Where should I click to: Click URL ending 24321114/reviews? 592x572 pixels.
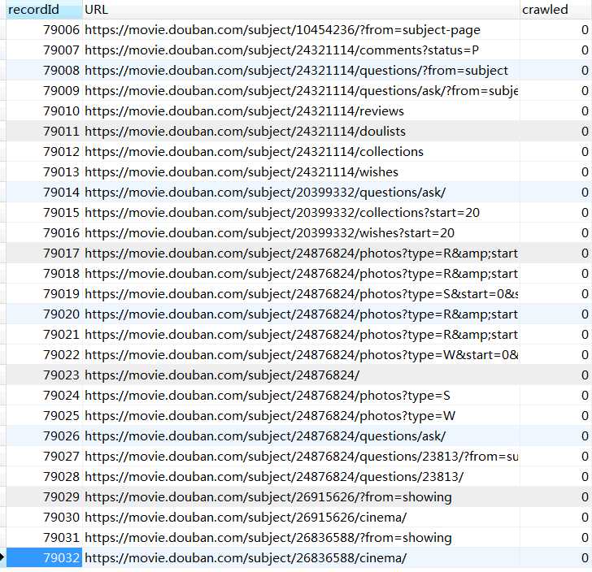pos(244,111)
